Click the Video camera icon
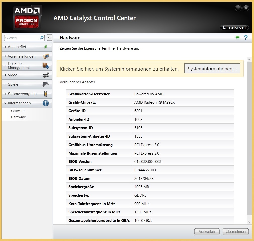This screenshot has height=241, width=254. pos(46,75)
